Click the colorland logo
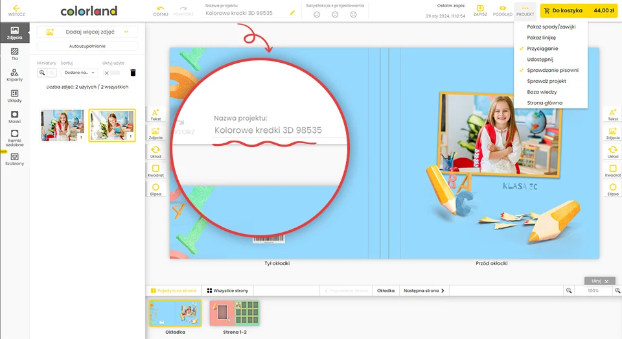This screenshot has width=622, height=339. 89,11
